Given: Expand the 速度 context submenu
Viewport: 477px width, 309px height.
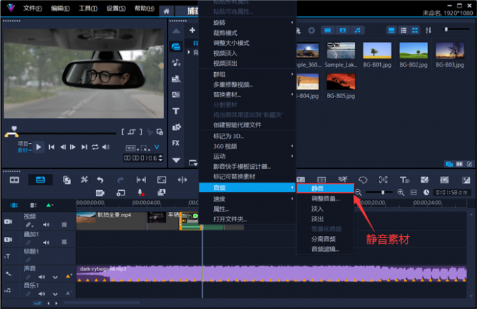Looking at the screenshot, I should point(248,199).
